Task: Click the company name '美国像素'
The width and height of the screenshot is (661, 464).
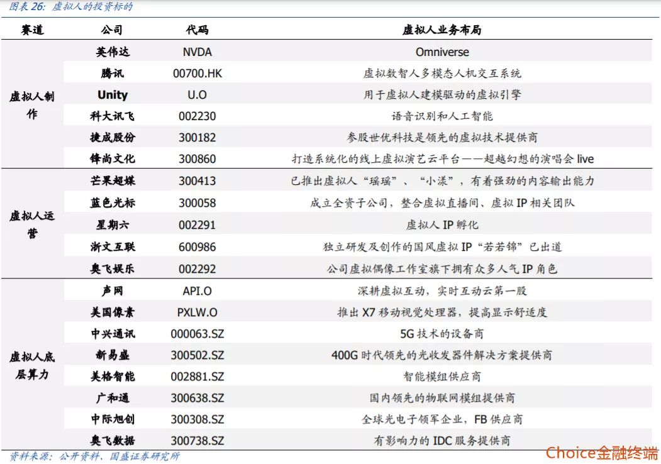Action: (x=113, y=312)
